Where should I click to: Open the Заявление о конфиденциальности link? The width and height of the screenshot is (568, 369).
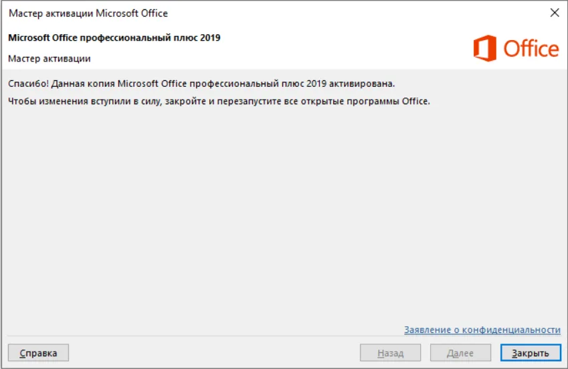point(482,330)
